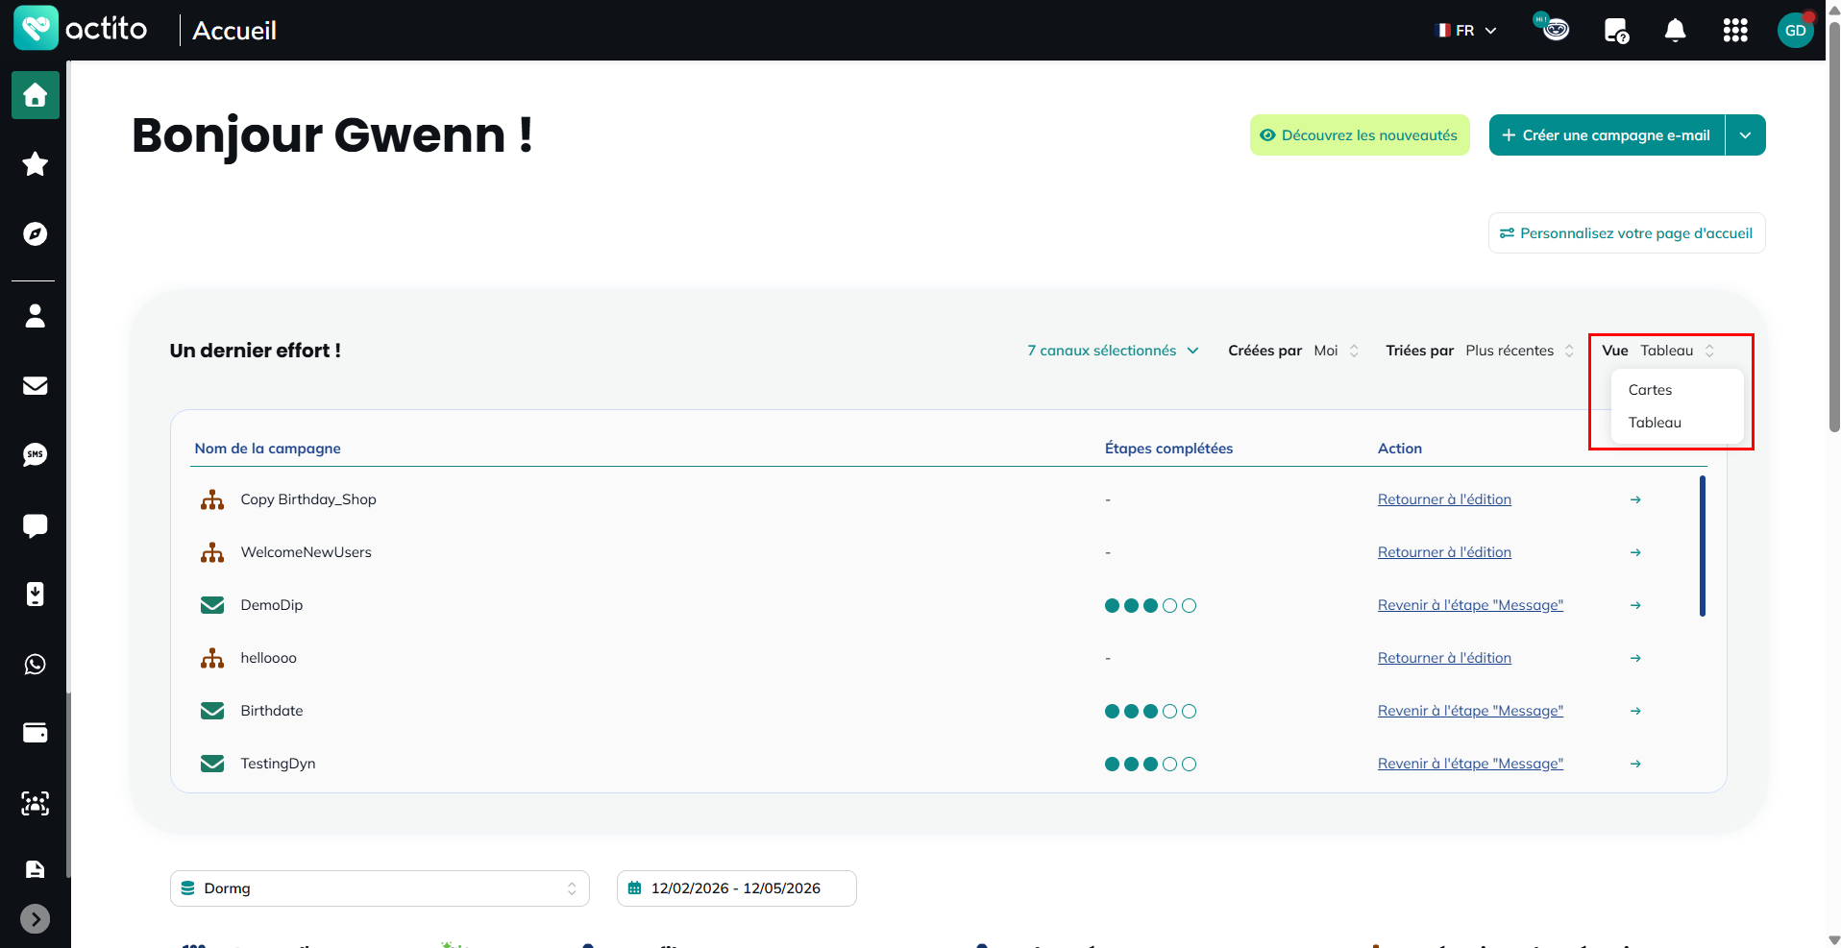This screenshot has width=1841, height=948.
Task: Click the arrow icon on helloooo row
Action: point(1635,658)
